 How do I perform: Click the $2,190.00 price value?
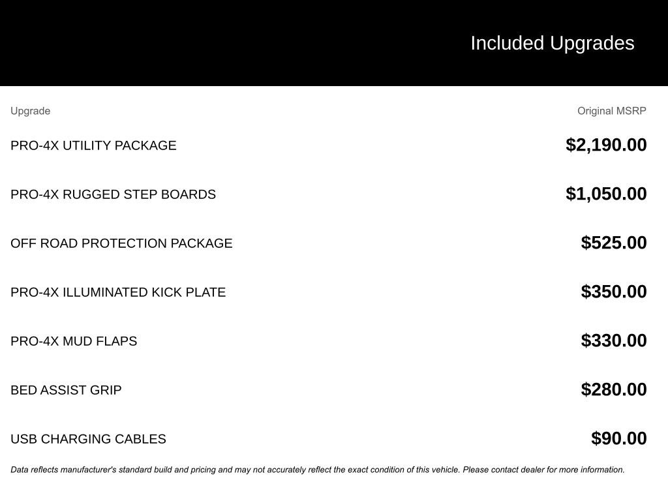click(606, 145)
